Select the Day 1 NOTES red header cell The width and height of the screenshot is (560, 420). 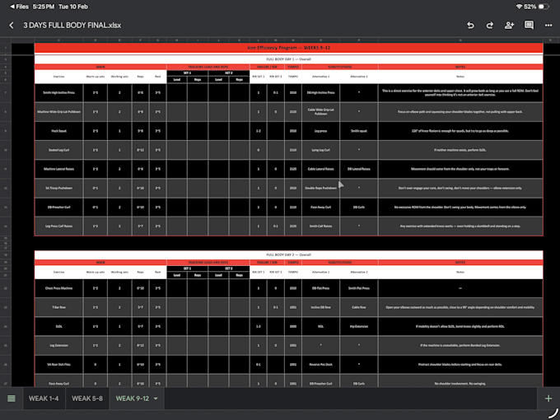[460, 67]
